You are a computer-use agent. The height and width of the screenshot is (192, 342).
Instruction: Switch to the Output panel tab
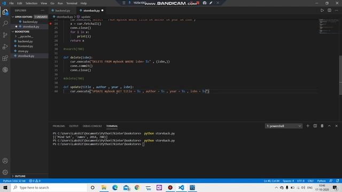(x=74, y=126)
